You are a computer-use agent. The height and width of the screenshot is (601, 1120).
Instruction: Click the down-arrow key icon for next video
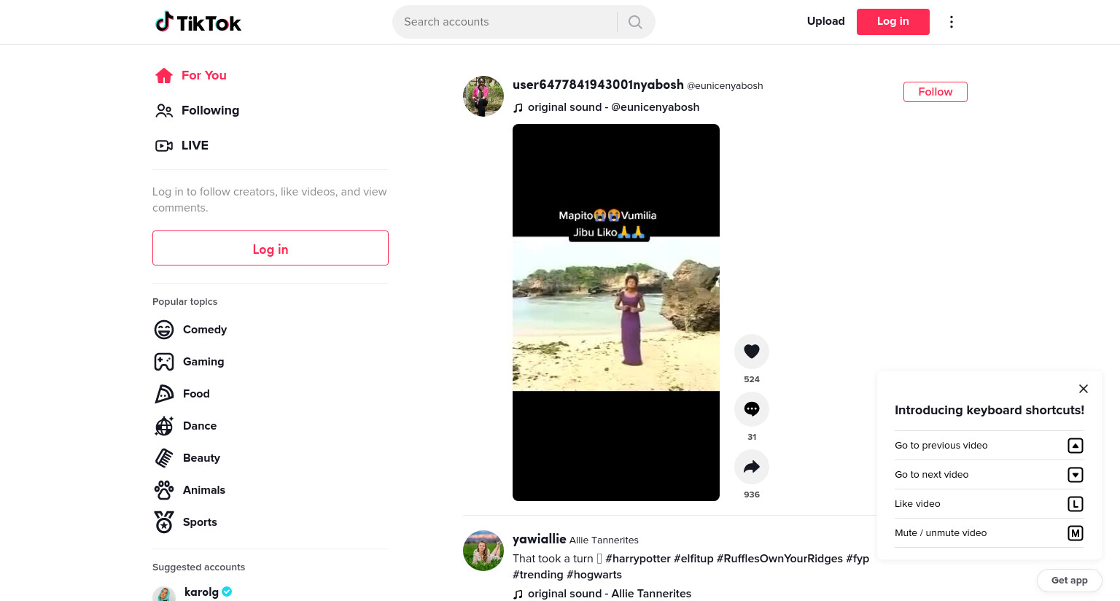click(1076, 475)
